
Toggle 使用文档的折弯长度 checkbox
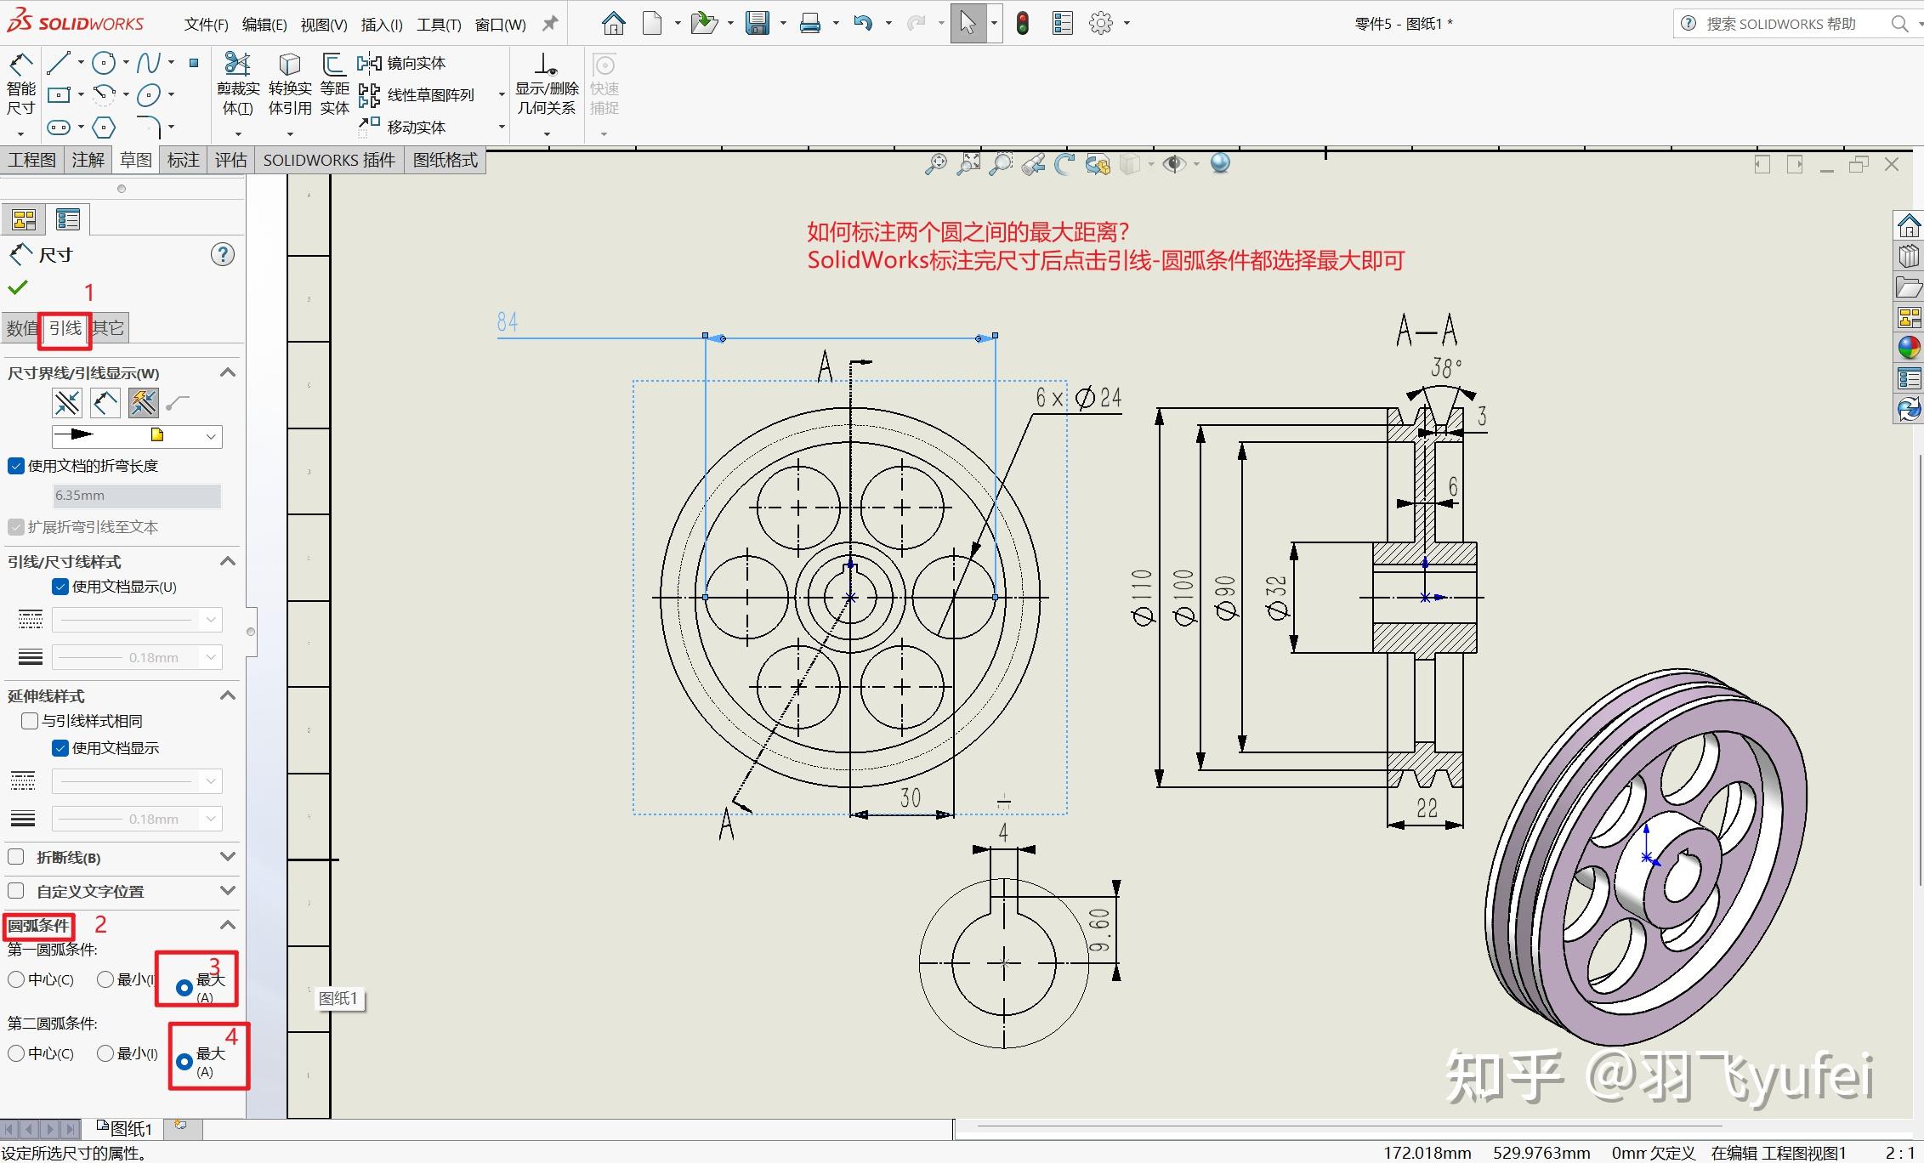click(x=16, y=466)
